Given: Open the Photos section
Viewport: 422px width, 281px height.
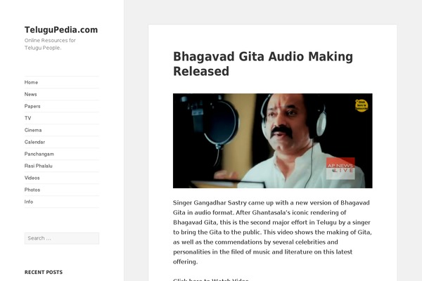Looking at the screenshot, I should pos(32,190).
